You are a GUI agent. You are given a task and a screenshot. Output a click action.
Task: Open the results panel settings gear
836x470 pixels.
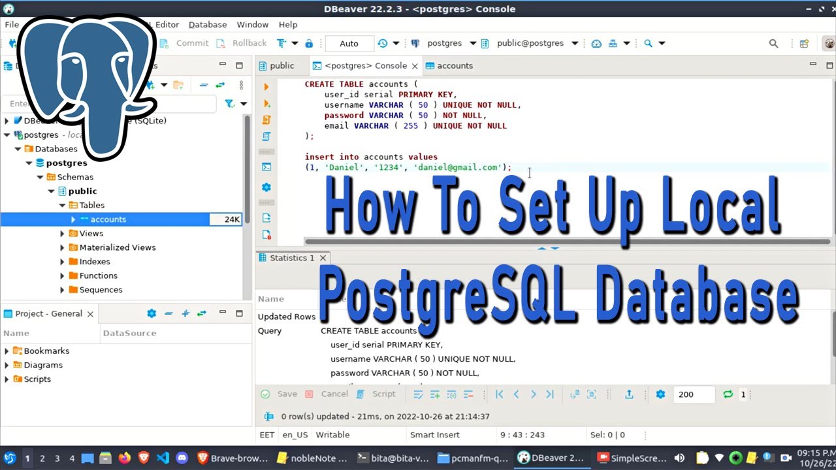(x=660, y=394)
